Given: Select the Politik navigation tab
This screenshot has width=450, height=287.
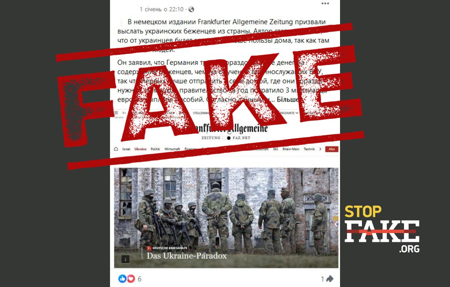Looking at the screenshot, I should 155,149.
